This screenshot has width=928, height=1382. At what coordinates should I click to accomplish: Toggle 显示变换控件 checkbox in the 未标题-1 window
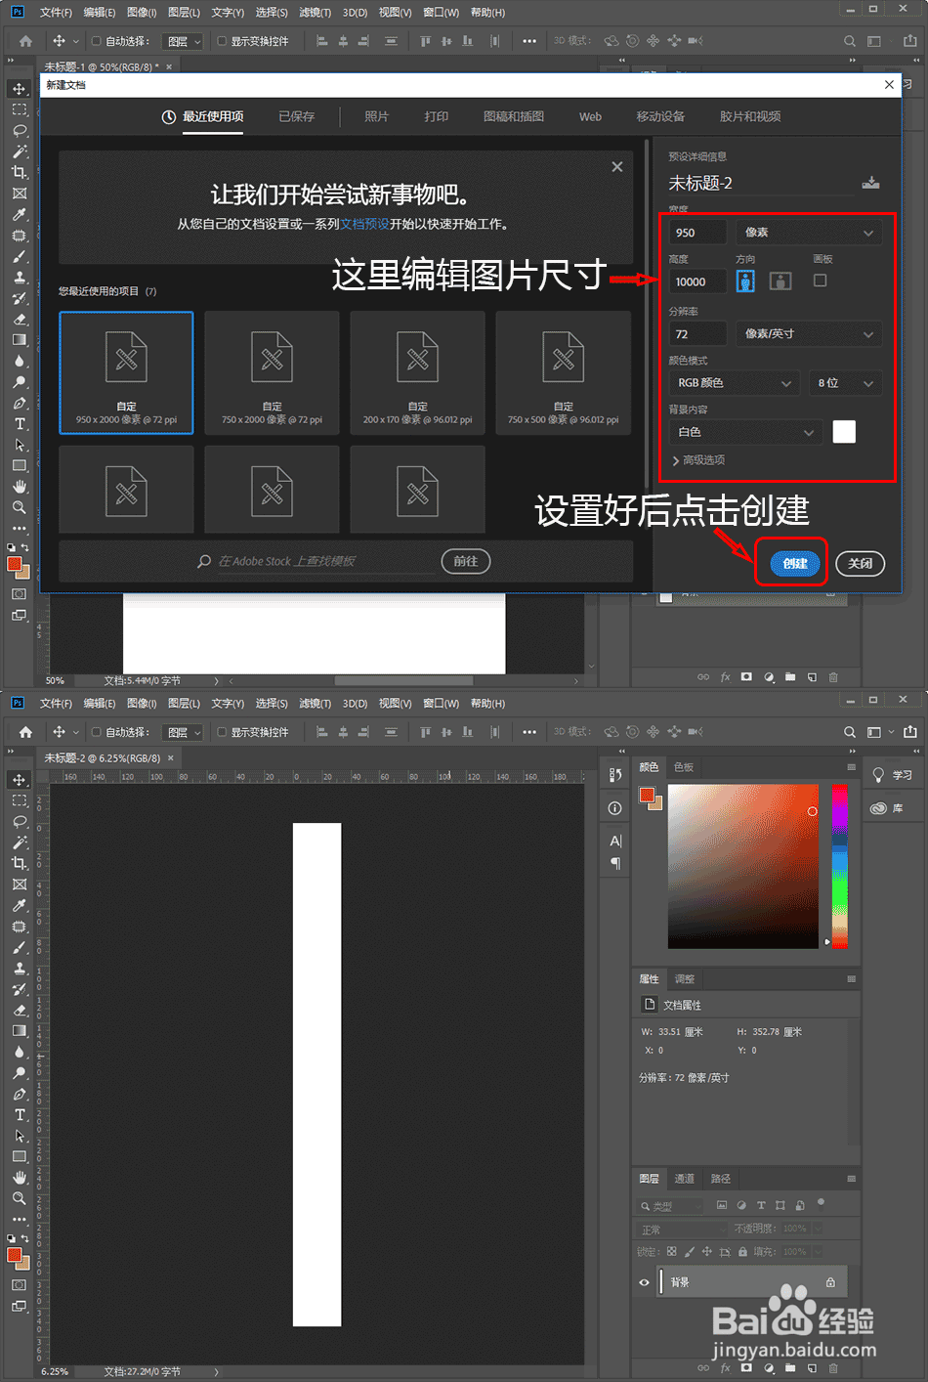pos(222,41)
